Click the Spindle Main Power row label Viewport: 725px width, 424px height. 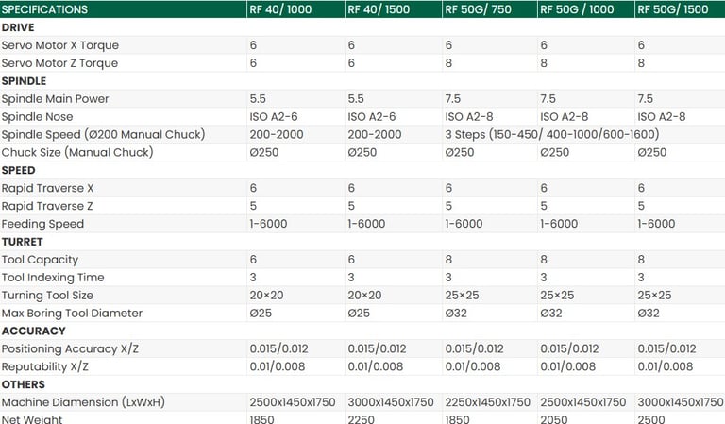[x=55, y=99]
